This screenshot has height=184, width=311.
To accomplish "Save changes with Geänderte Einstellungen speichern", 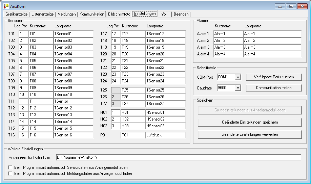I will [x=250, y=122].
